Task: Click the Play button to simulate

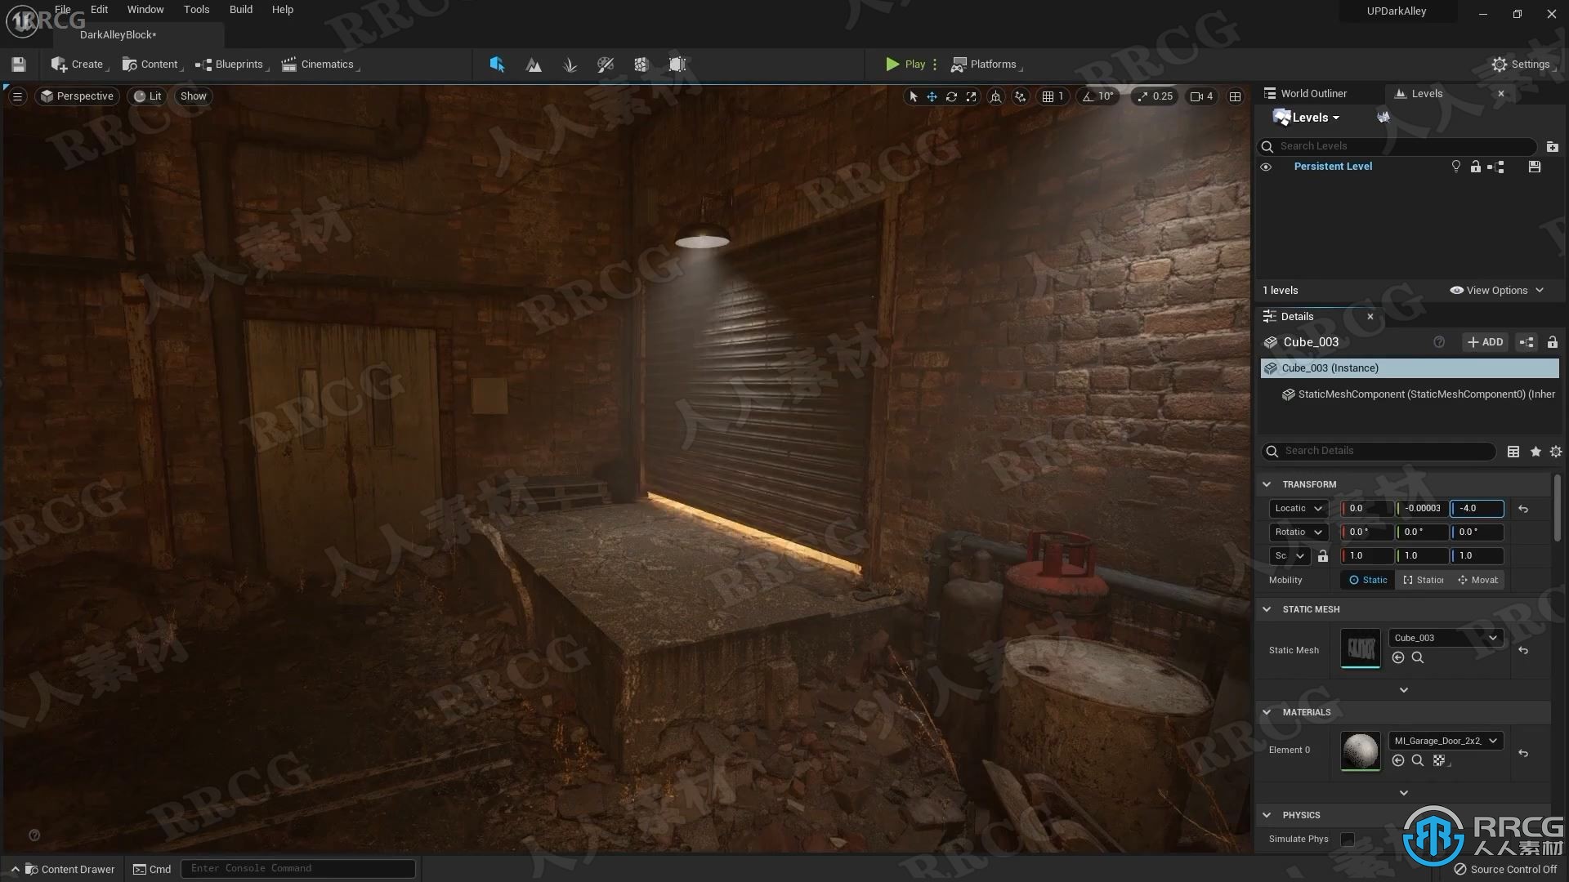Action: click(904, 64)
